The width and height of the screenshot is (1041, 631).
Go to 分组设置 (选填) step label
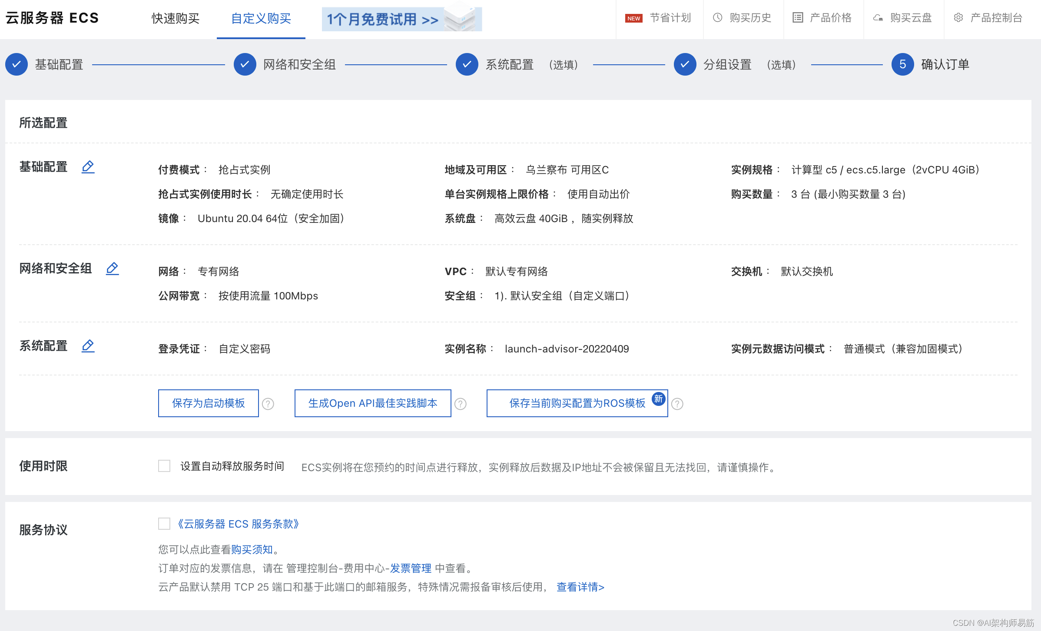(750, 64)
